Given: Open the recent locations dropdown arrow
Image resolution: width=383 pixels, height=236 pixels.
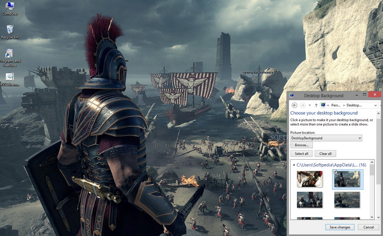Looking at the screenshot, I should pos(309,105).
